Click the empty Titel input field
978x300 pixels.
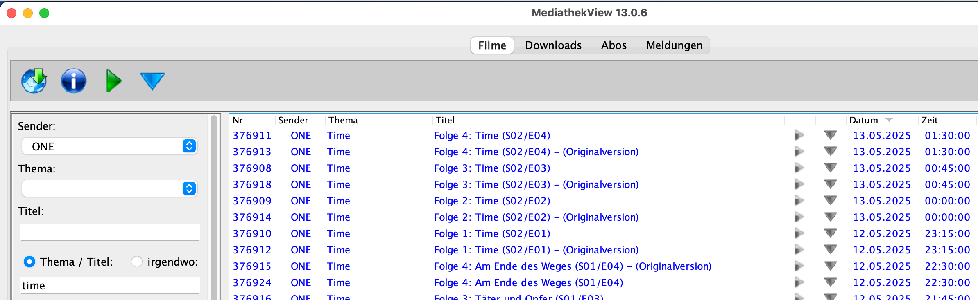(x=110, y=232)
